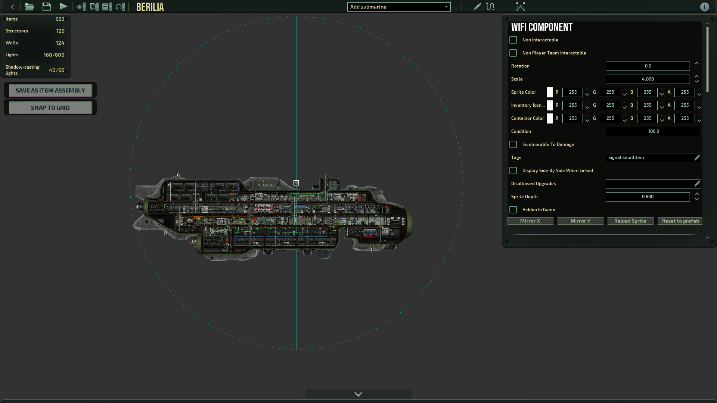The height and width of the screenshot is (403, 717).
Task: Open the info help icon
Action: pos(704,7)
